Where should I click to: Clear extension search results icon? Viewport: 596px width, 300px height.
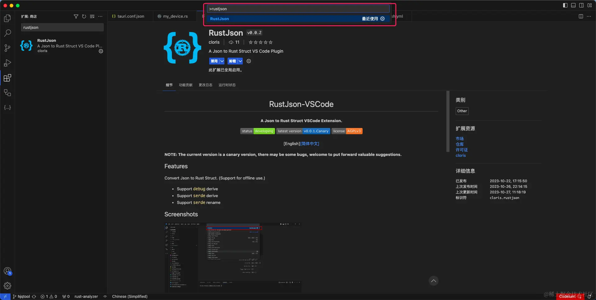(x=92, y=16)
